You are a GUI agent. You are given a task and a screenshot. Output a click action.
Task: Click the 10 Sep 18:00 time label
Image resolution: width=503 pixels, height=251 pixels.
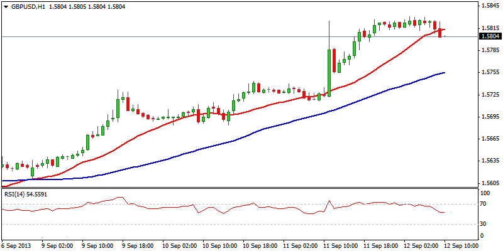(x=260, y=245)
